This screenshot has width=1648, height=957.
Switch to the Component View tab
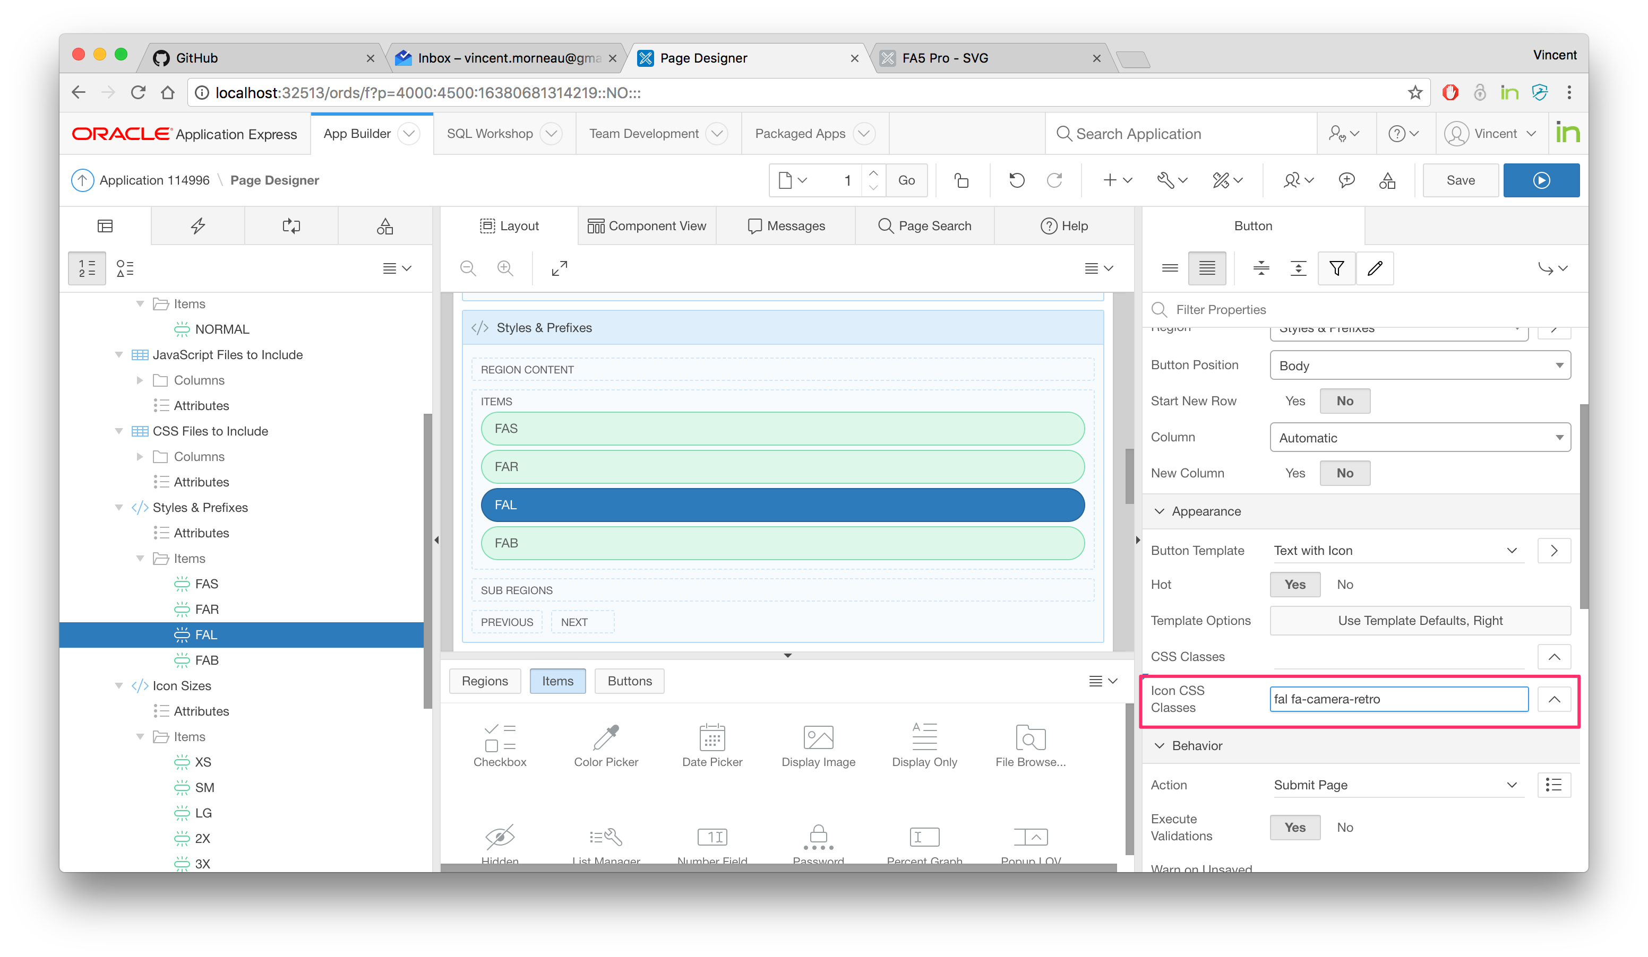[x=647, y=226]
